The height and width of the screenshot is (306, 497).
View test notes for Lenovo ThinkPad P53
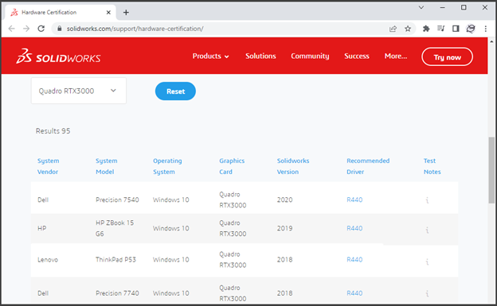pyautogui.click(x=427, y=261)
